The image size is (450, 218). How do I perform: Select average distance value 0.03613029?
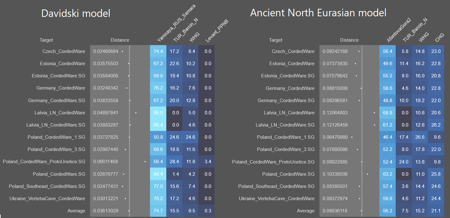click(106, 211)
